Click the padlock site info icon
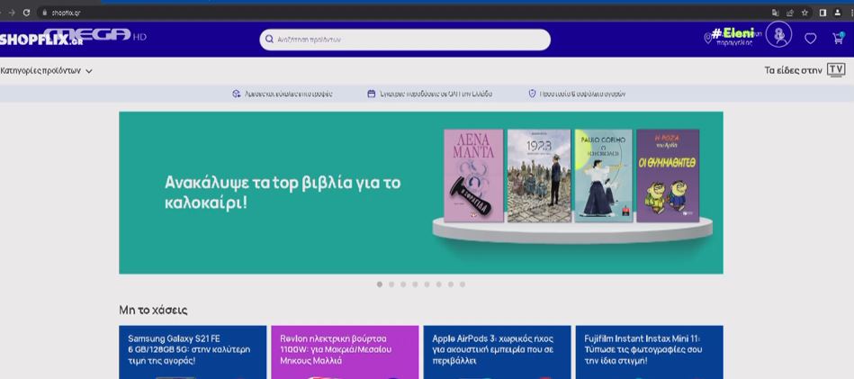 click(x=45, y=13)
